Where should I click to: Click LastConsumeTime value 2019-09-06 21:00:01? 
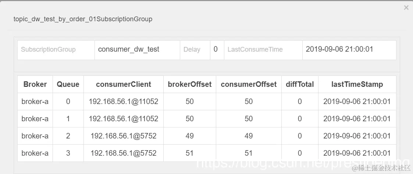(x=339, y=49)
